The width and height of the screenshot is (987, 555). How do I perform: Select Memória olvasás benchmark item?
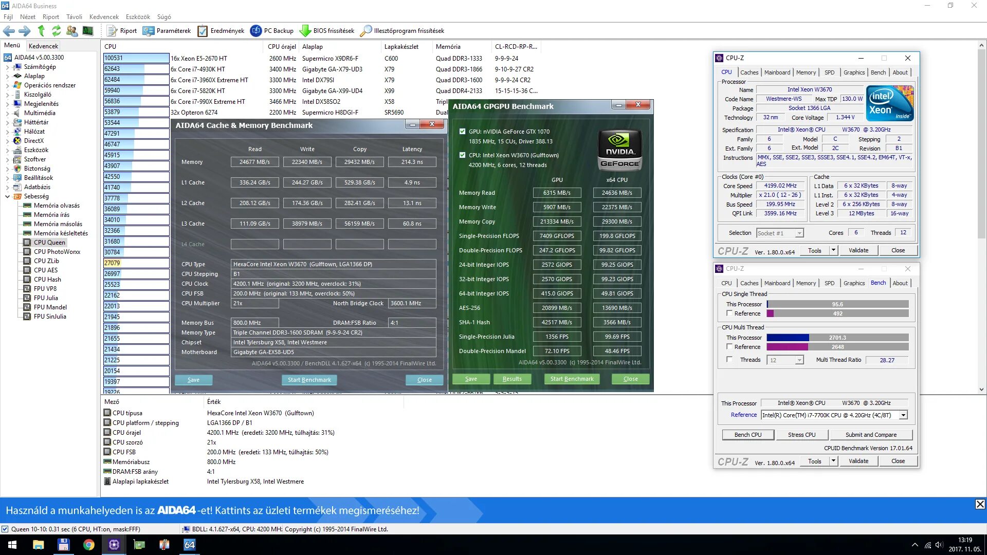(57, 206)
